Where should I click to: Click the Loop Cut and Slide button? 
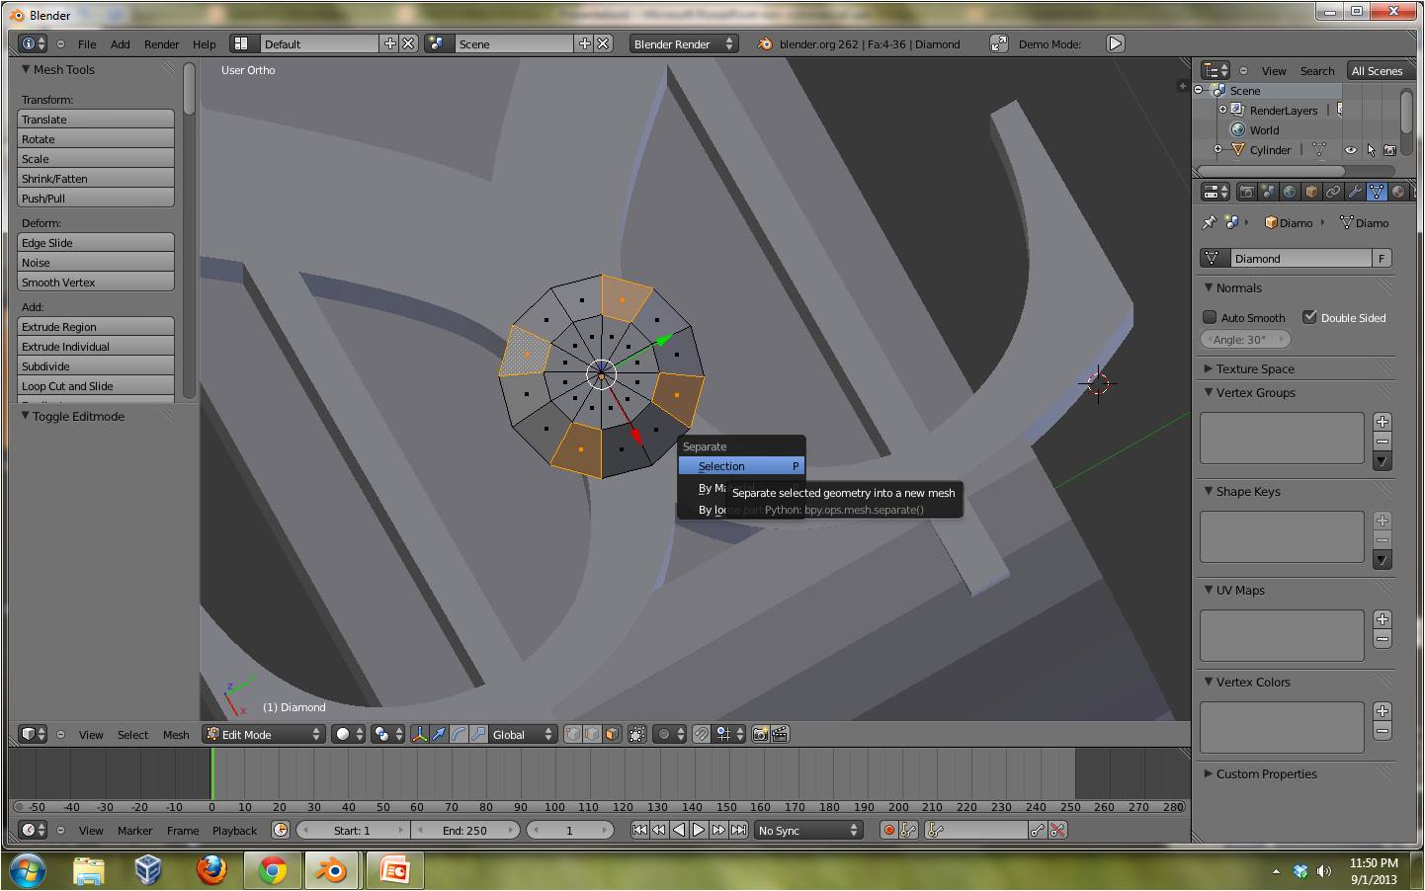click(96, 385)
